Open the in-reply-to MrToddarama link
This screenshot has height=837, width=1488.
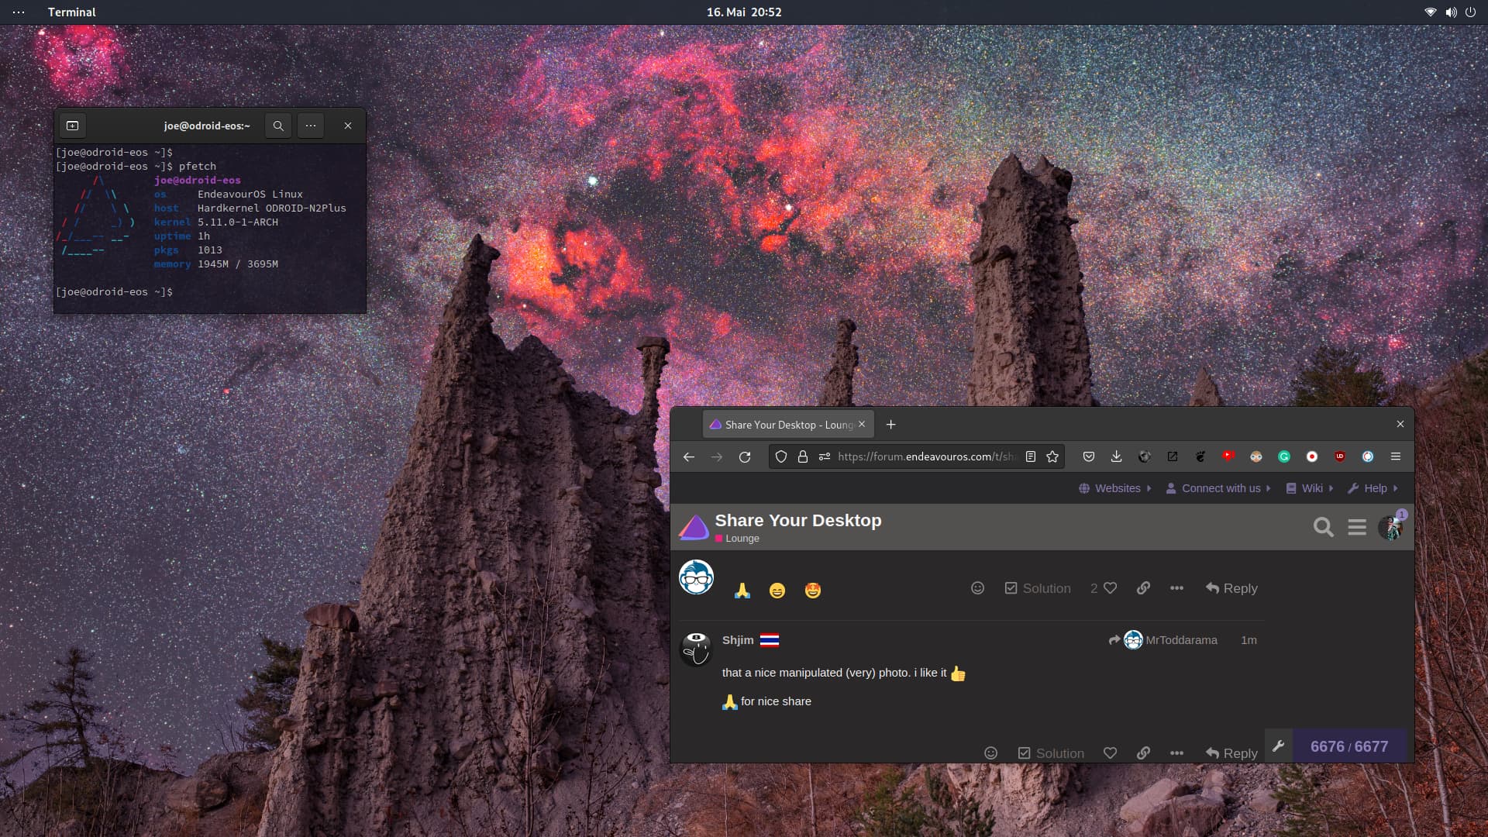point(1163,640)
